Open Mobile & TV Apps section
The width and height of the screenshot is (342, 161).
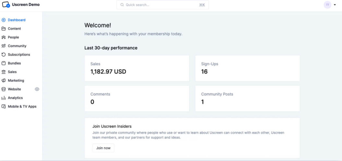click(x=22, y=107)
